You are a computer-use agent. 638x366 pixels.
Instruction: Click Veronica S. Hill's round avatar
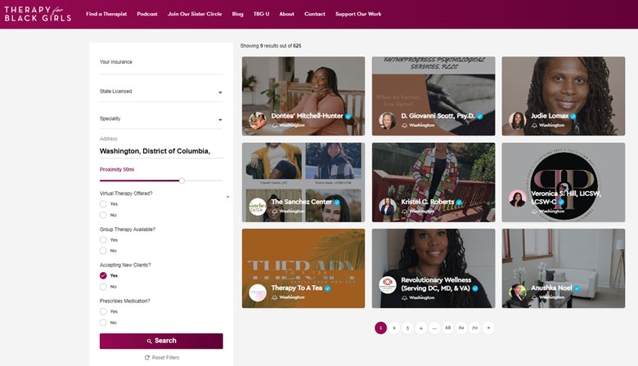pyautogui.click(x=518, y=199)
